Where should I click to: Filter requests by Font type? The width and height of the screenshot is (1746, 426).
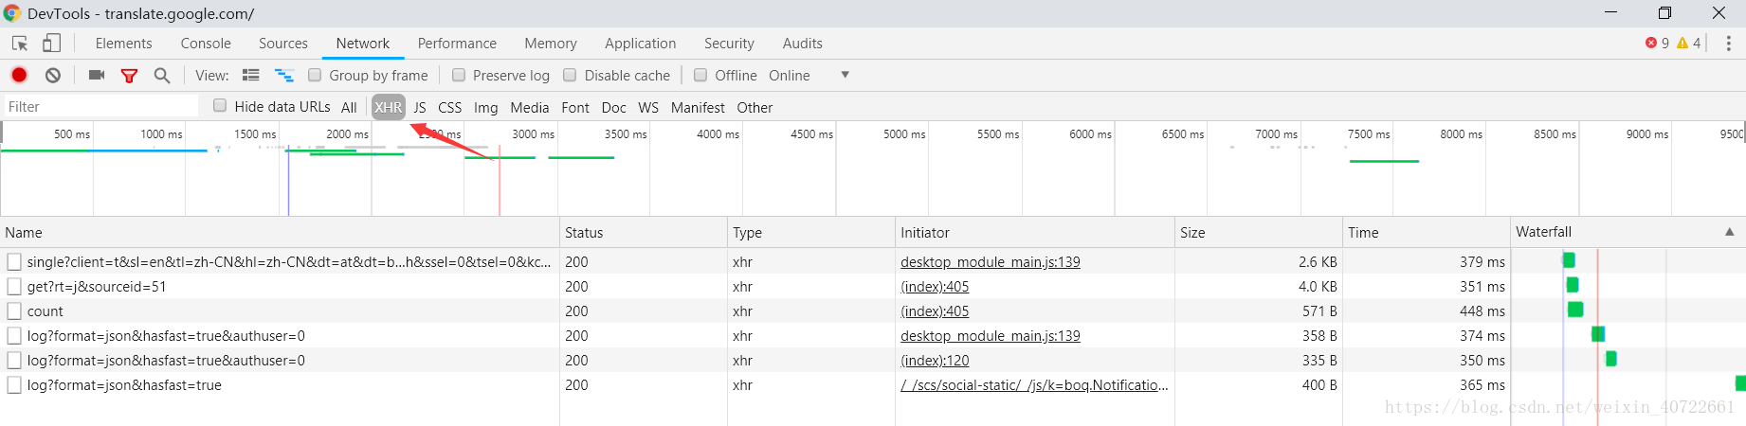[575, 108]
